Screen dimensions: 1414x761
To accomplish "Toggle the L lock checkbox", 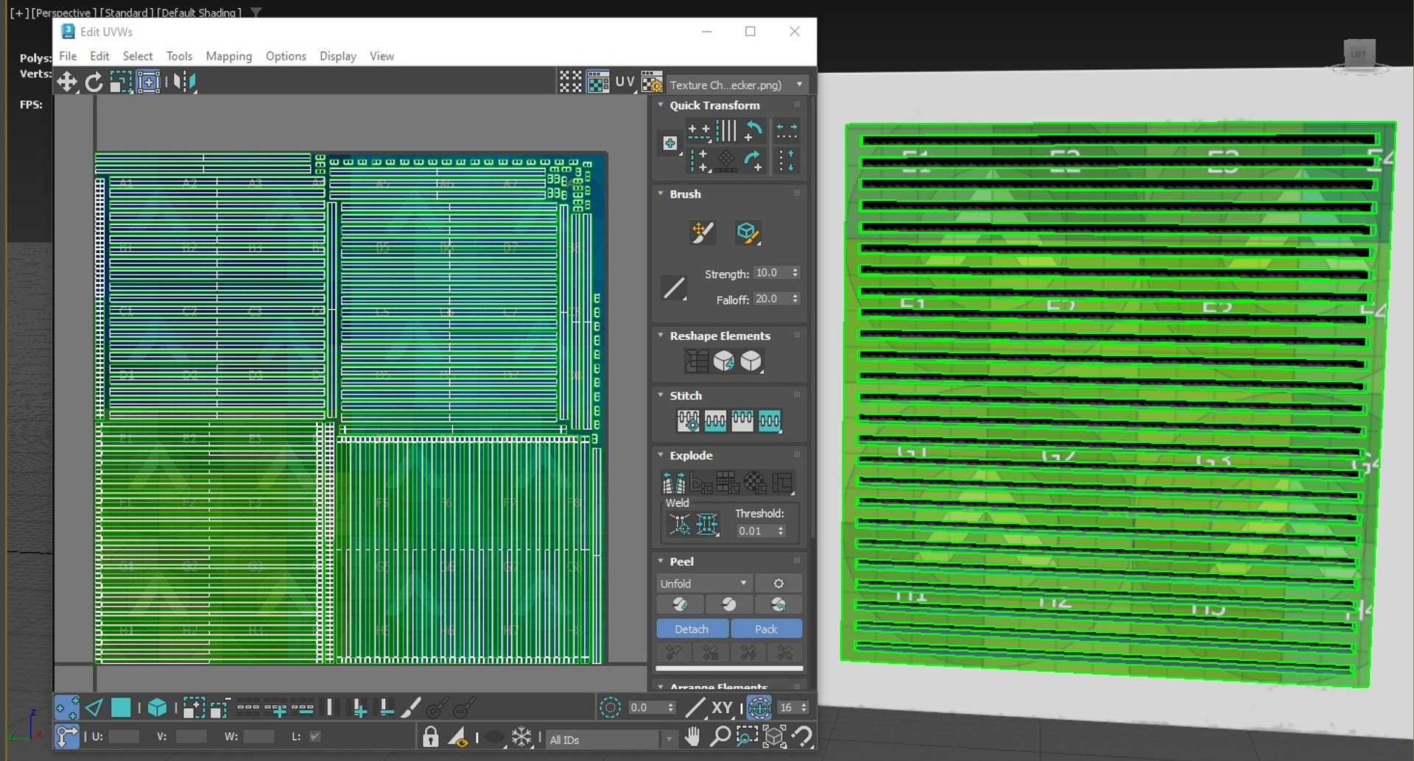I will 315,737.
